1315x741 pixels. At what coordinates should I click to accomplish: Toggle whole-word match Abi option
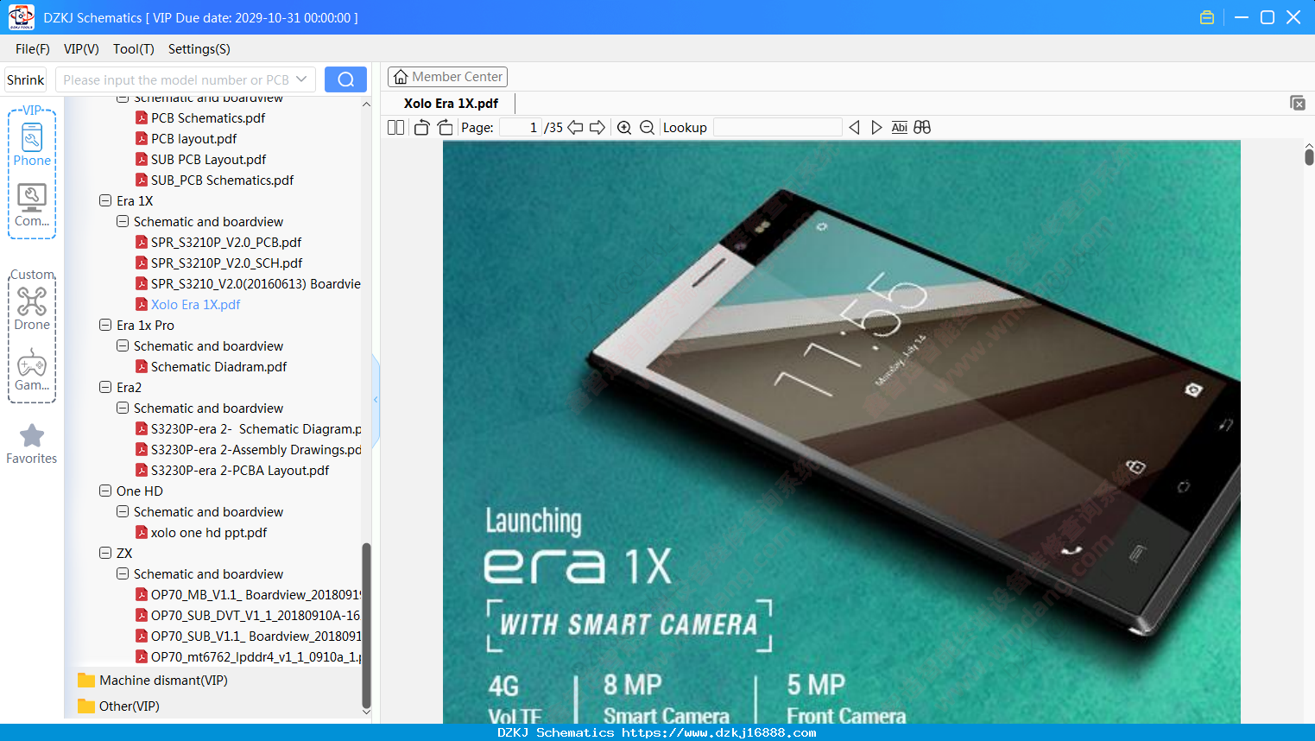coord(899,128)
